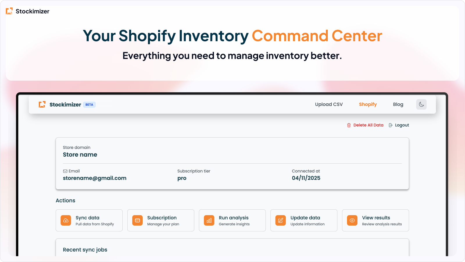Toggle dark mode with the moon button
Image resolution: width=465 pixels, height=262 pixels.
pyautogui.click(x=421, y=104)
